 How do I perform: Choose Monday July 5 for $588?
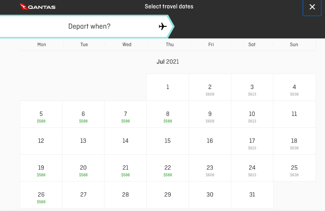tap(41, 116)
